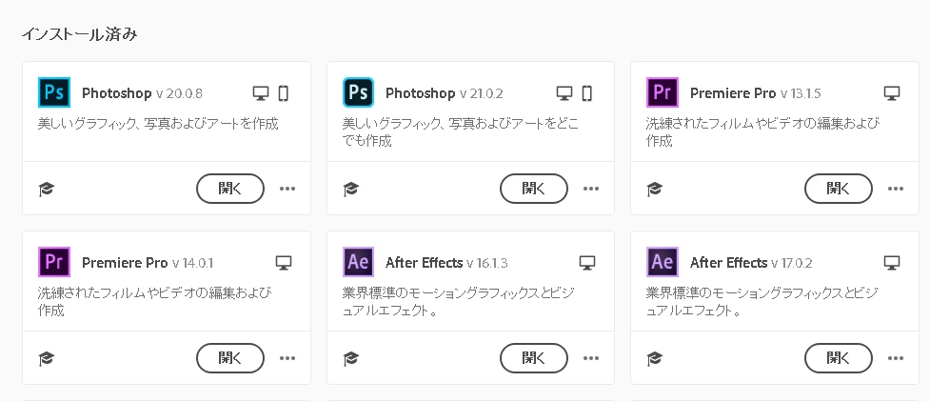Launch After Effects v 17.0.2 with 開く button
Screen dimensions: 930x402
click(x=838, y=358)
